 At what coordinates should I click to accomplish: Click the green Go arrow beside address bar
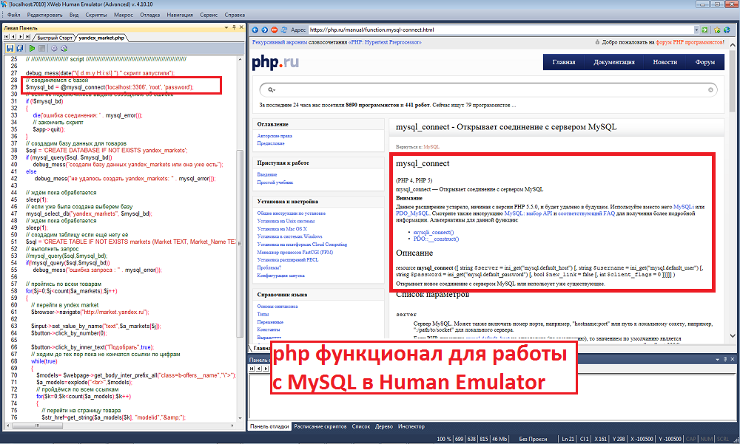click(704, 30)
